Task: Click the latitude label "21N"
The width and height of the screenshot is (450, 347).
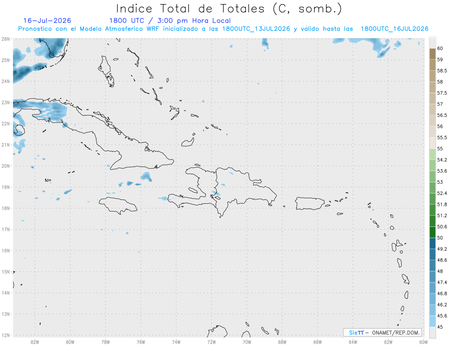Action: click(x=6, y=145)
